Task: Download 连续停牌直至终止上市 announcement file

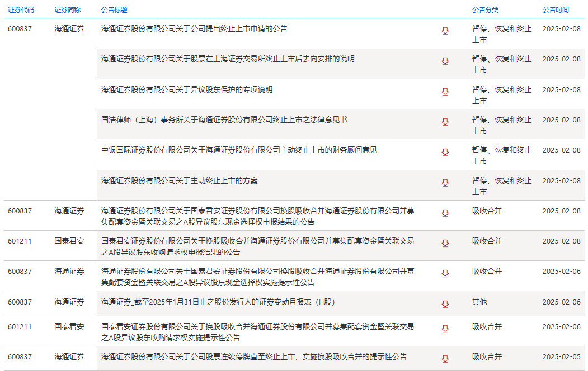Action: pos(445,359)
